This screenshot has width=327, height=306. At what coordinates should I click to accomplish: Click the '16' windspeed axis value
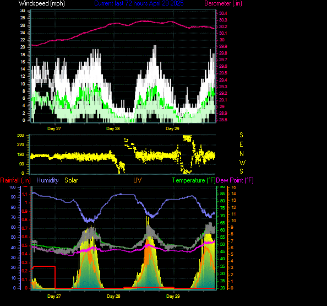(x=23, y=62)
